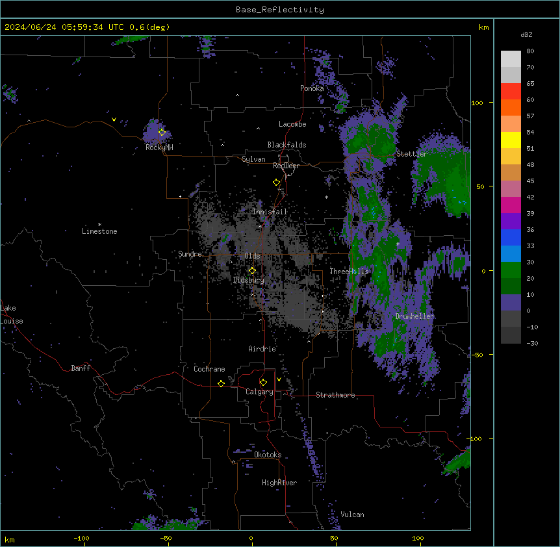Click the blue 36 dBZ legend swatch
The width and height of the screenshot is (560, 547).
pyautogui.click(x=511, y=237)
